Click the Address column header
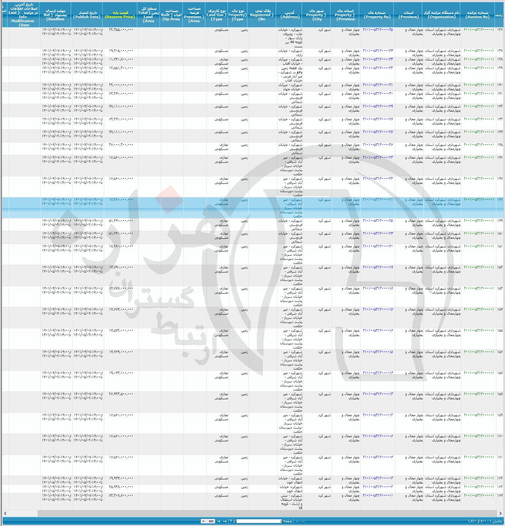 pyautogui.click(x=290, y=15)
